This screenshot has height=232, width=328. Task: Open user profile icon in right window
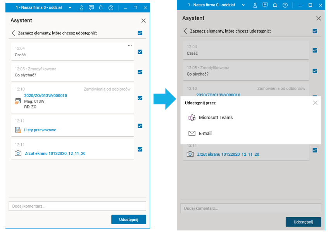(x=255, y=5)
